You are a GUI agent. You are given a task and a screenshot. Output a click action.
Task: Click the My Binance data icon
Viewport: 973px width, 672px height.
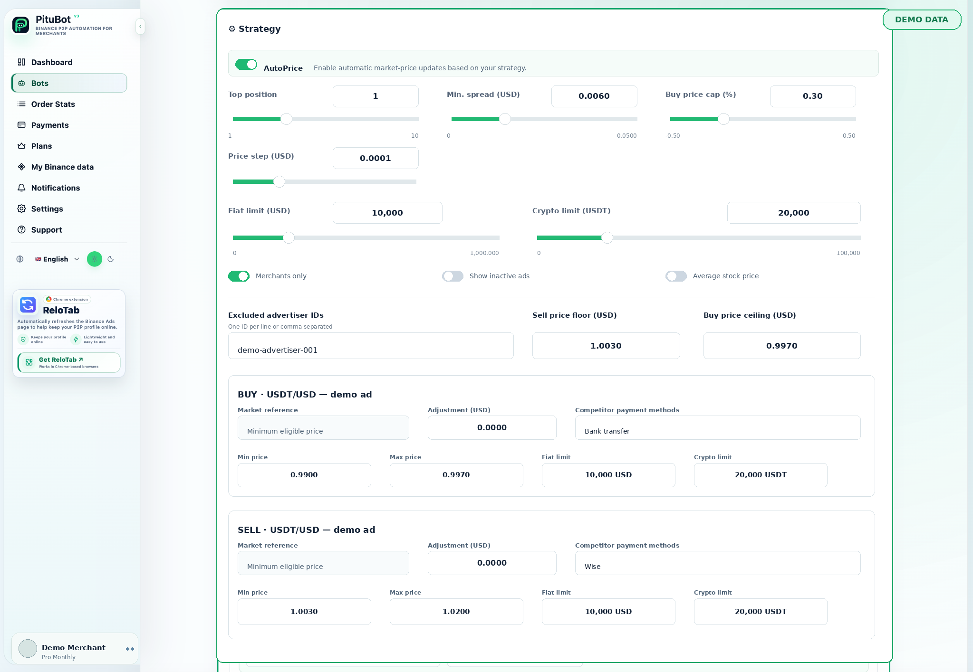click(21, 167)
